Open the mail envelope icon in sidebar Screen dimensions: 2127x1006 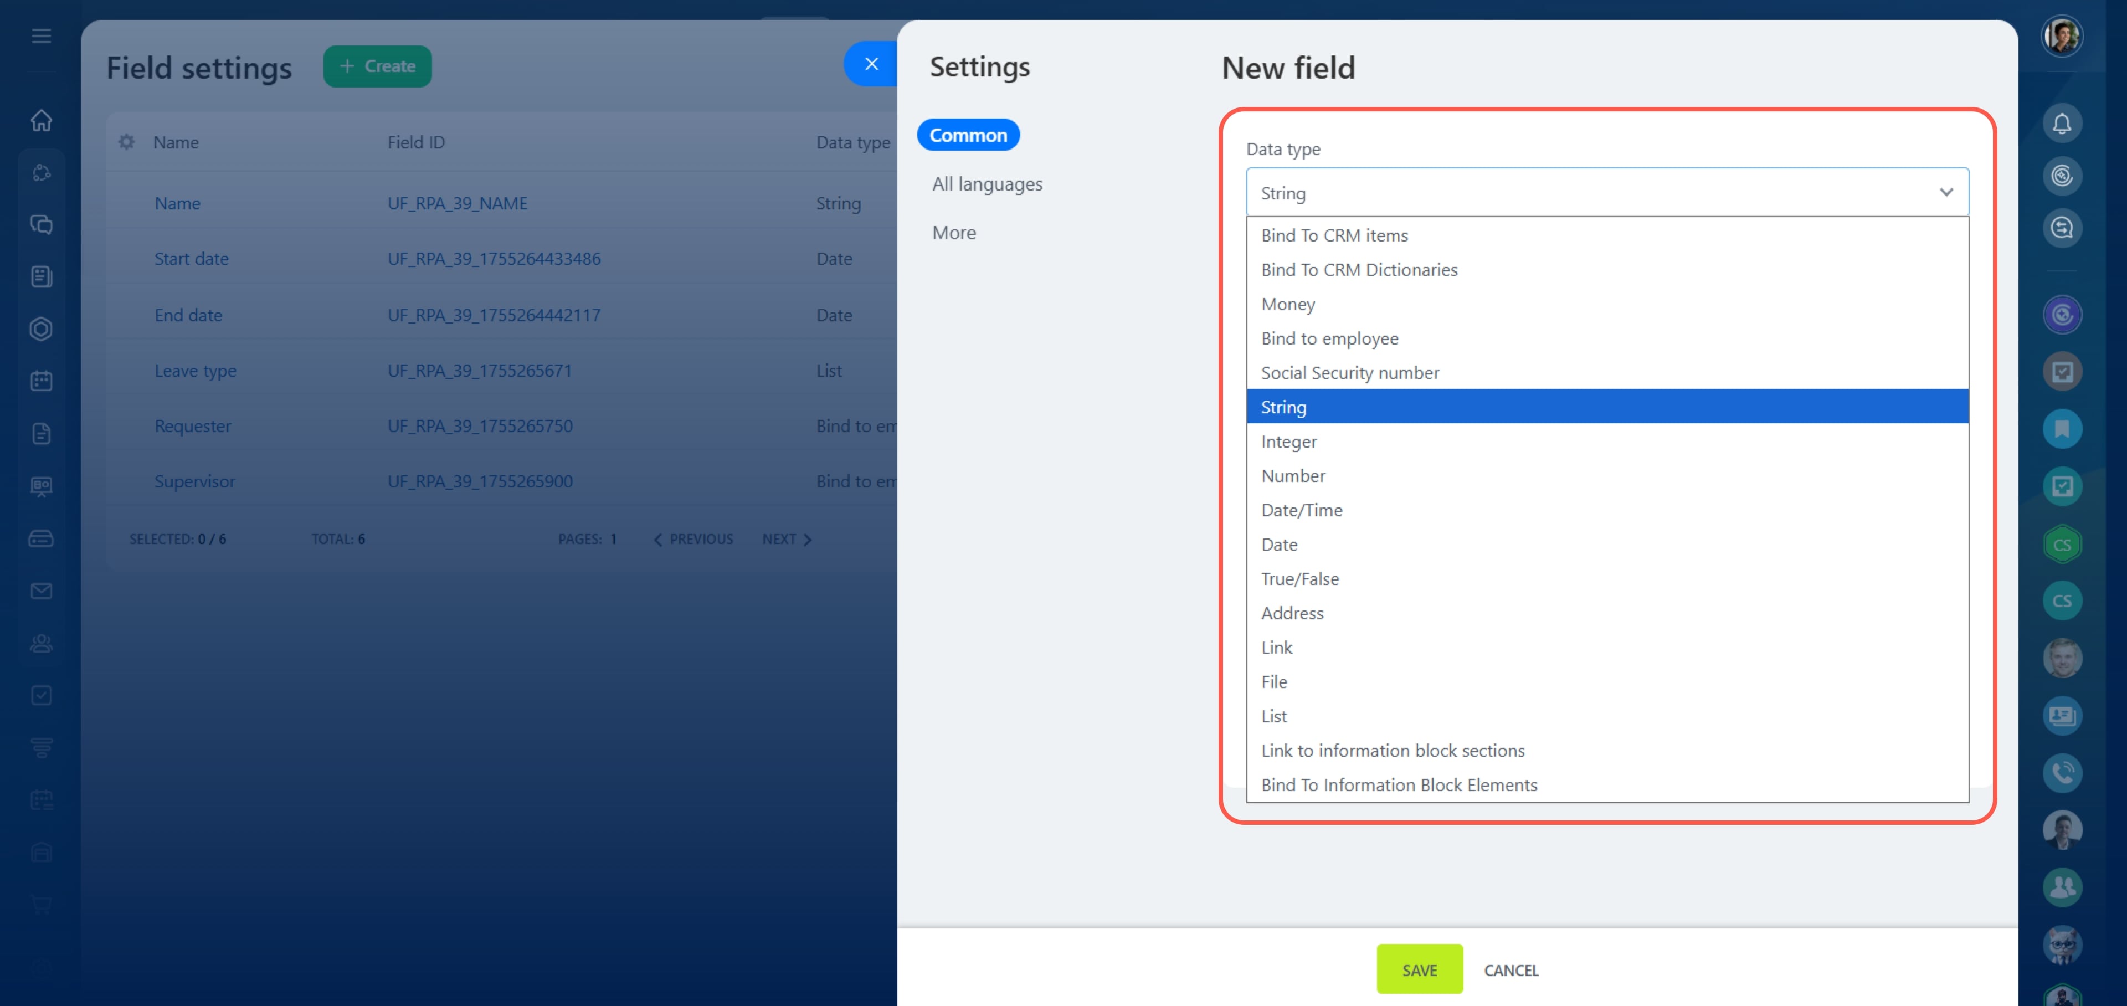click(42, 591)
